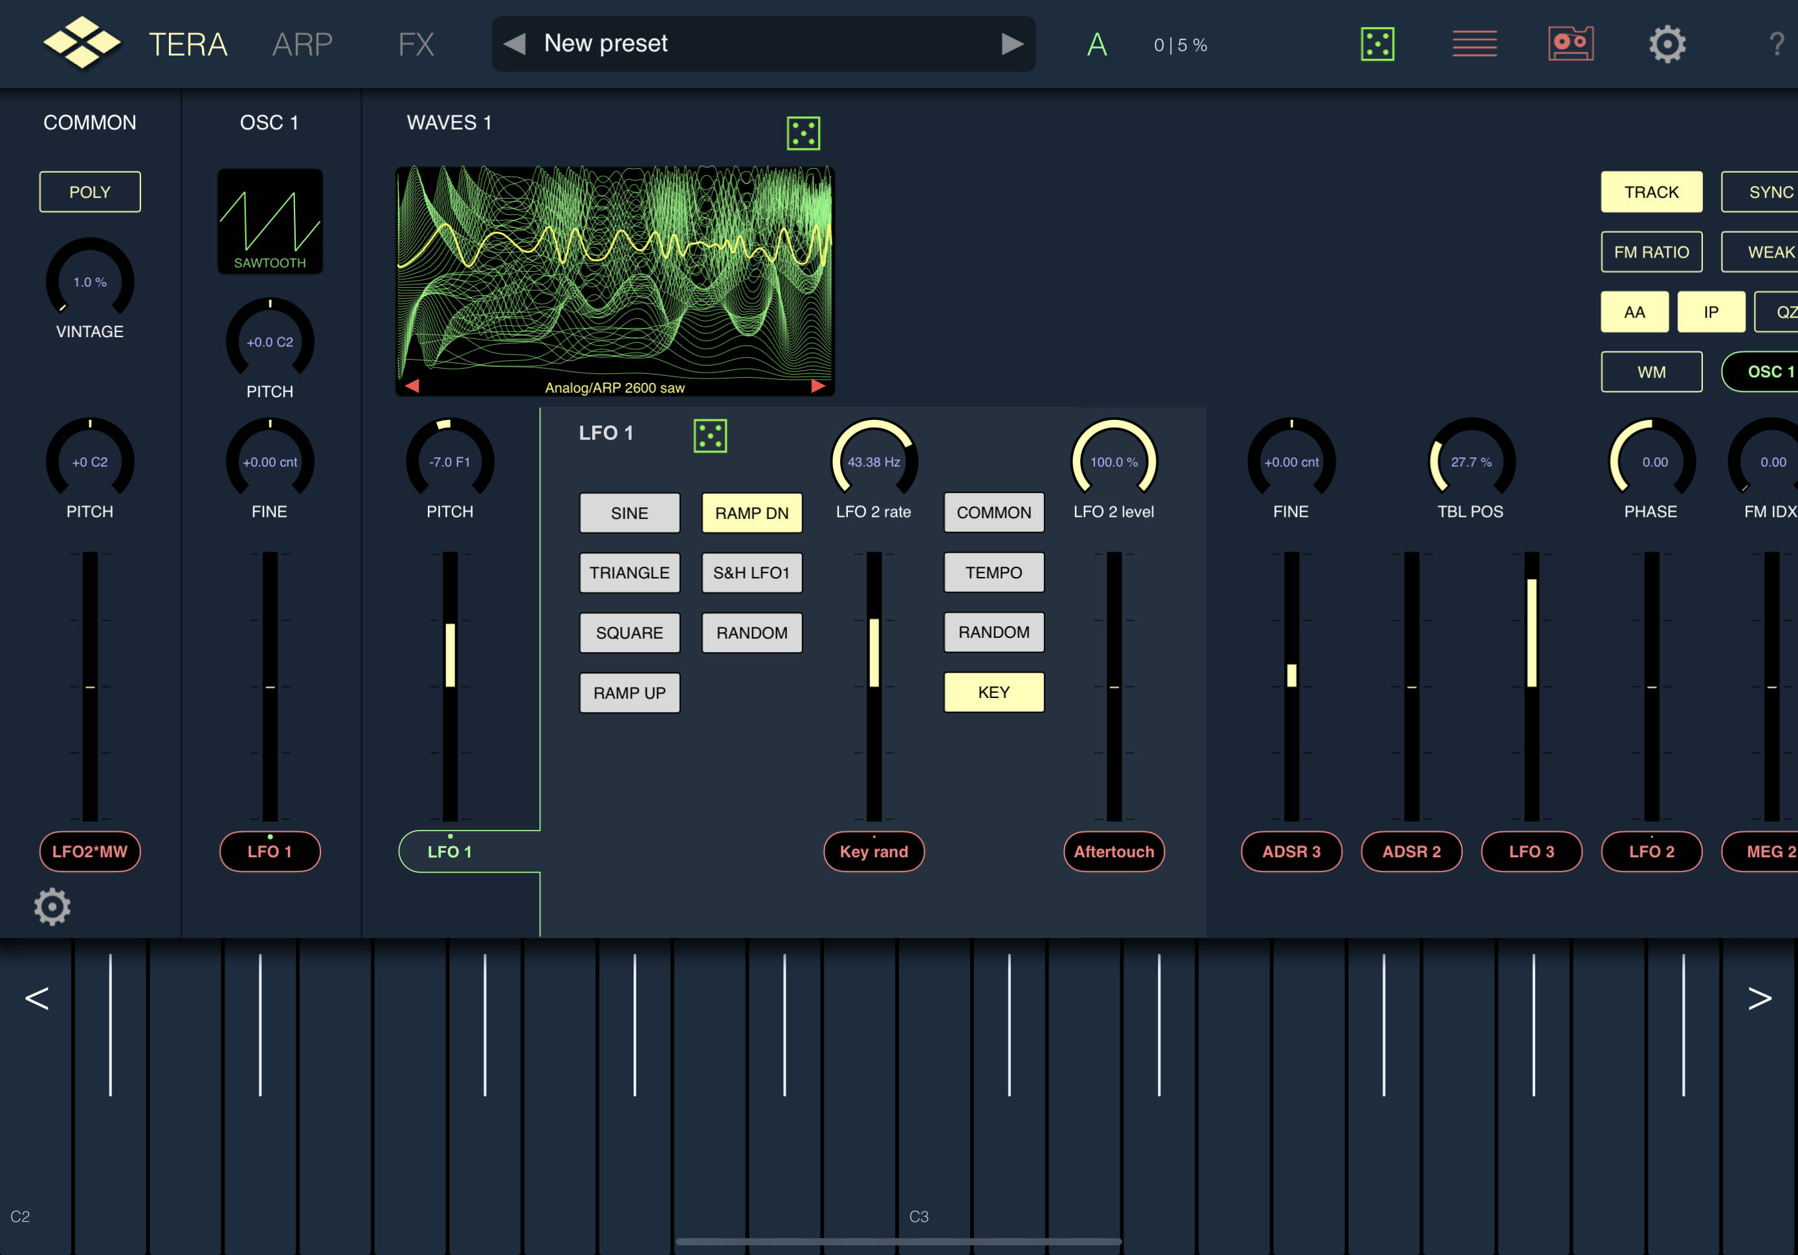
Task: Enable the FM RATIO toggle
Action: coord(1651,252)
